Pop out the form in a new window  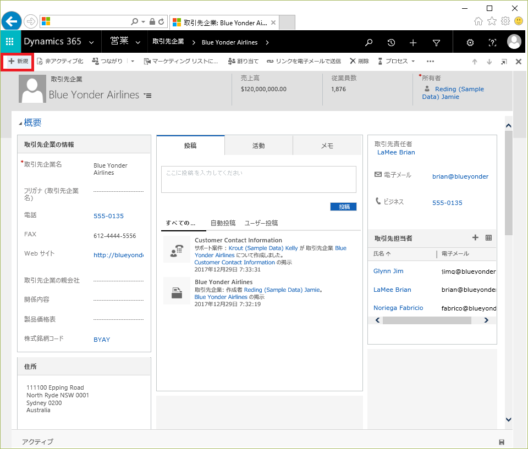pyautogui.click(x=504, y=62)
